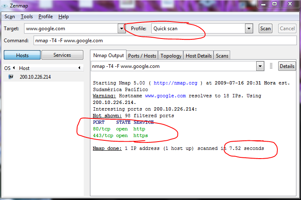Start the scan with the Scan button

(265, 29)
